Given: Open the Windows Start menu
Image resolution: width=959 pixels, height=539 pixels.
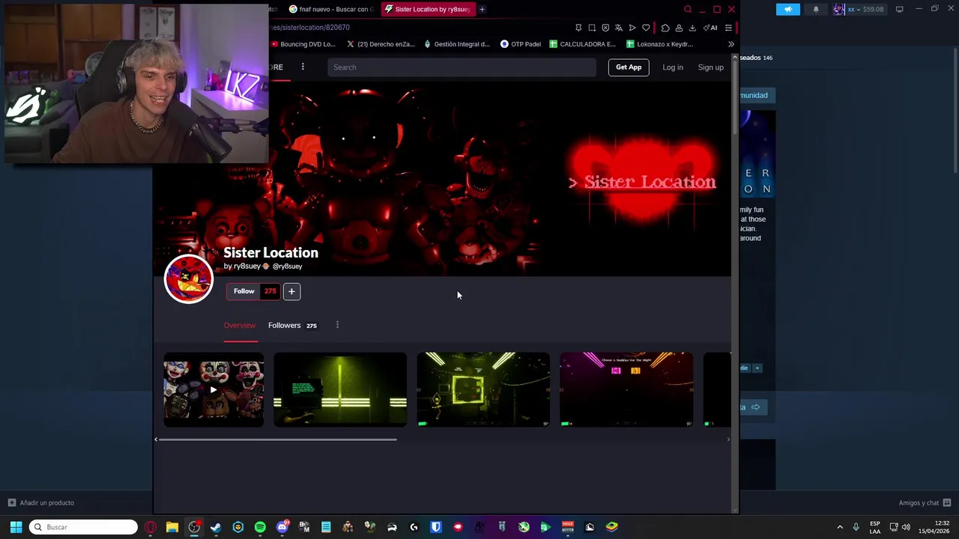Looking at the screenshot, I should (16, 527).
